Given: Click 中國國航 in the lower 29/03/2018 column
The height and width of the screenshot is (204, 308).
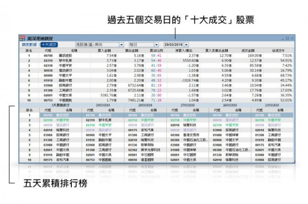Looking at the screenshot, I should [105, 160].
